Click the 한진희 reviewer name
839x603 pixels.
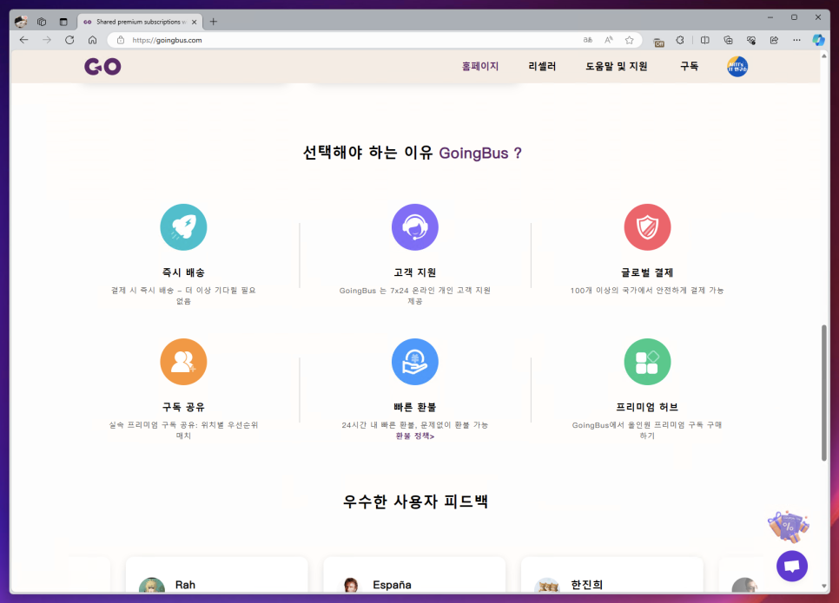pyautogui.click(x=586, y=585)
